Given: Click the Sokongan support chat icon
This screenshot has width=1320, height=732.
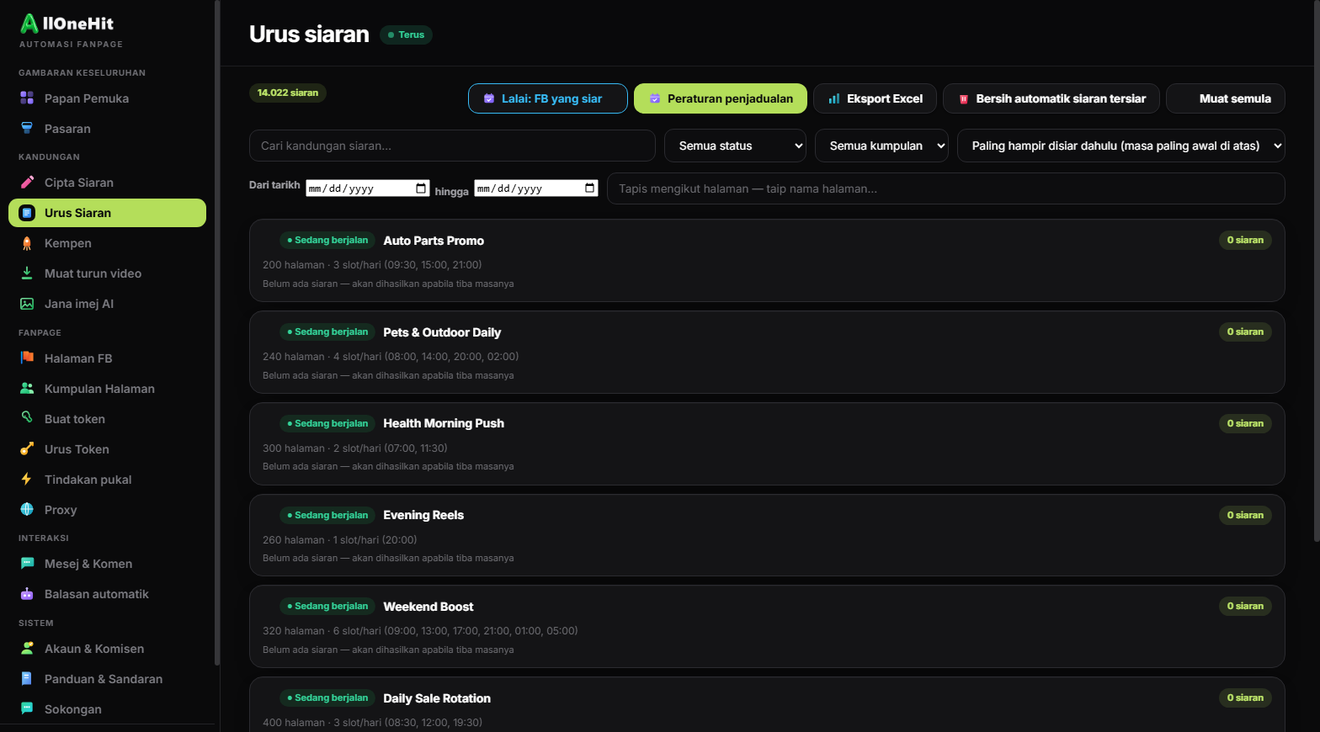Looking at the screenshot, I should tap(27, 709).
